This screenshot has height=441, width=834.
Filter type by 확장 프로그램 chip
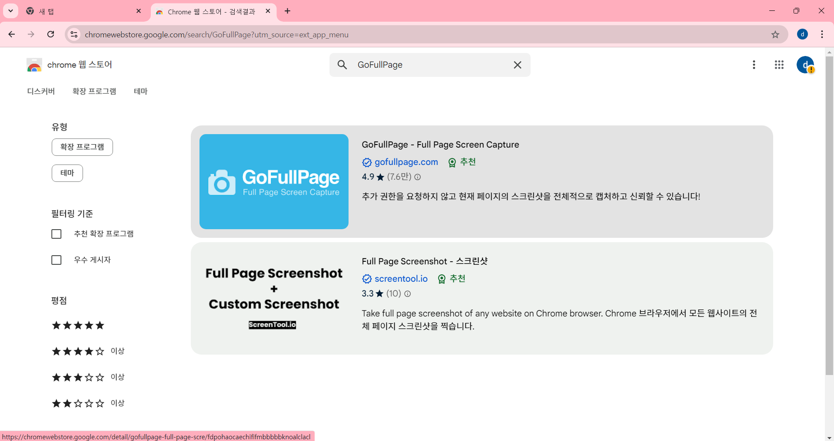point(82,147)
